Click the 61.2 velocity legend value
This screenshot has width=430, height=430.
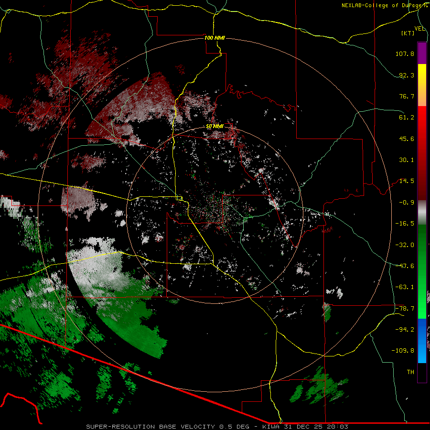[x=407, y=118]
